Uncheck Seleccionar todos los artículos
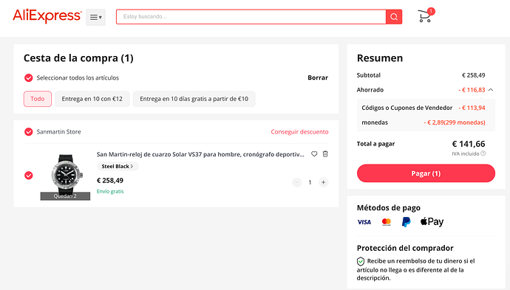 pos(29,77)
